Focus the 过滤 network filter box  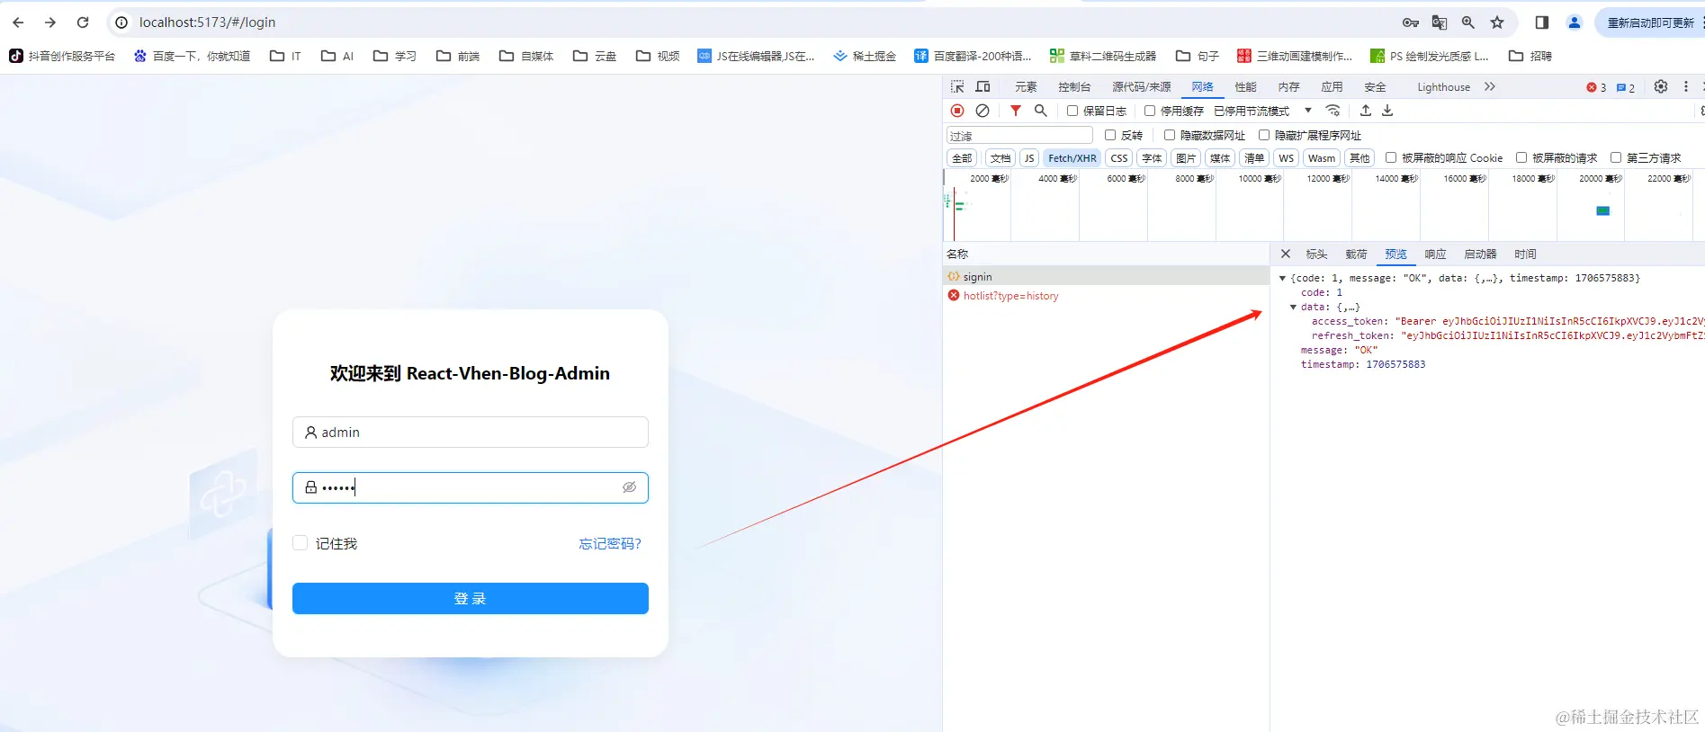click(x=1019, y=135)
